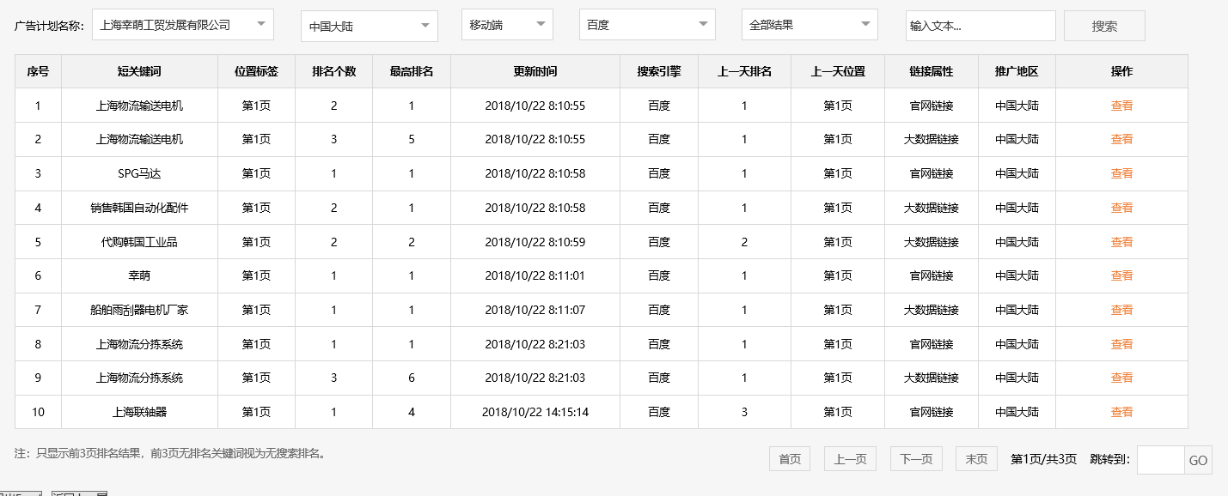The width and height of the screenshot is (1228, 496).
Task: Click the 搜索 search button
Action: pos(1104,25)
